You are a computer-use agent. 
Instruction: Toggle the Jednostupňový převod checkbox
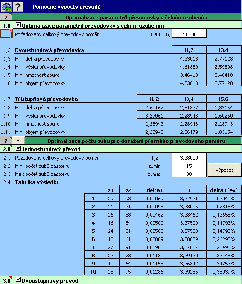tap(18, 148)
